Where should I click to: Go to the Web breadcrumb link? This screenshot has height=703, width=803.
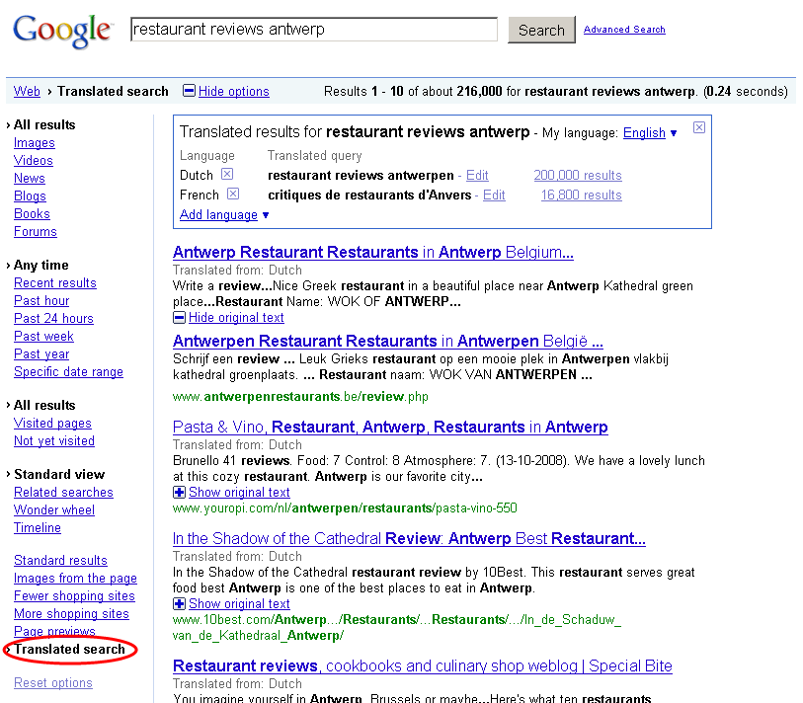pyautogui.click(x=27, y=91)
